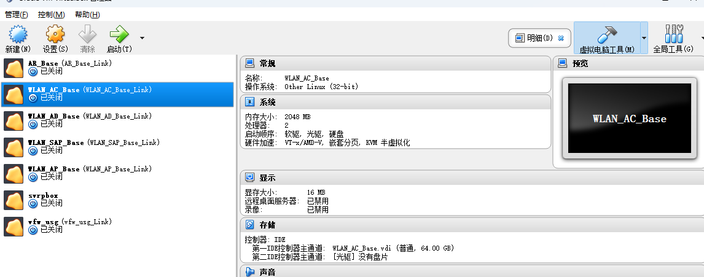Close the Details (明细) tool pill
Image resolution: width=704 pixels, height=277 pixels.
[x=561, y=38]
